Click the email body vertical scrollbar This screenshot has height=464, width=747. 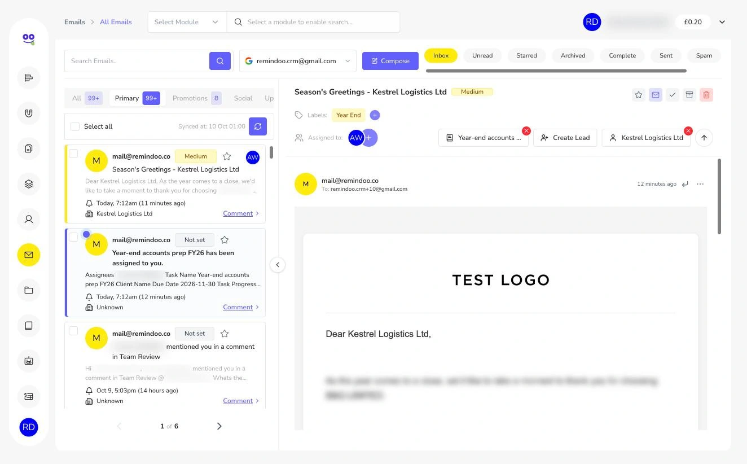click(x=719, y=196)
